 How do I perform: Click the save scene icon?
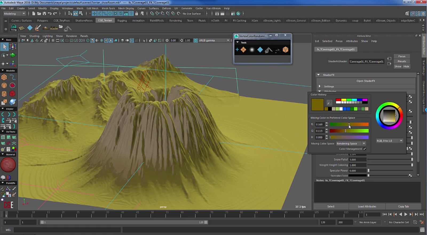coord(44,14)
